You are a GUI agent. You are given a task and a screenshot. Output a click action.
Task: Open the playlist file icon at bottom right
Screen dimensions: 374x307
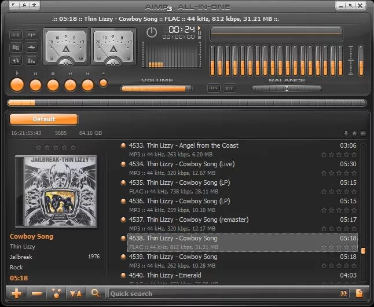coord(359,294)
